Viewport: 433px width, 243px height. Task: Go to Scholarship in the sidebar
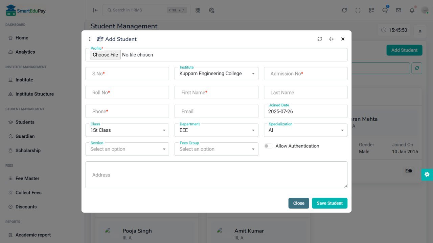[x=28, y=151]
